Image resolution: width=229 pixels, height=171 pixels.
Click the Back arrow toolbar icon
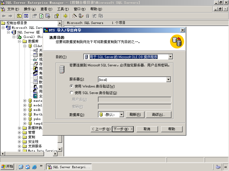(x=4, y=16)
